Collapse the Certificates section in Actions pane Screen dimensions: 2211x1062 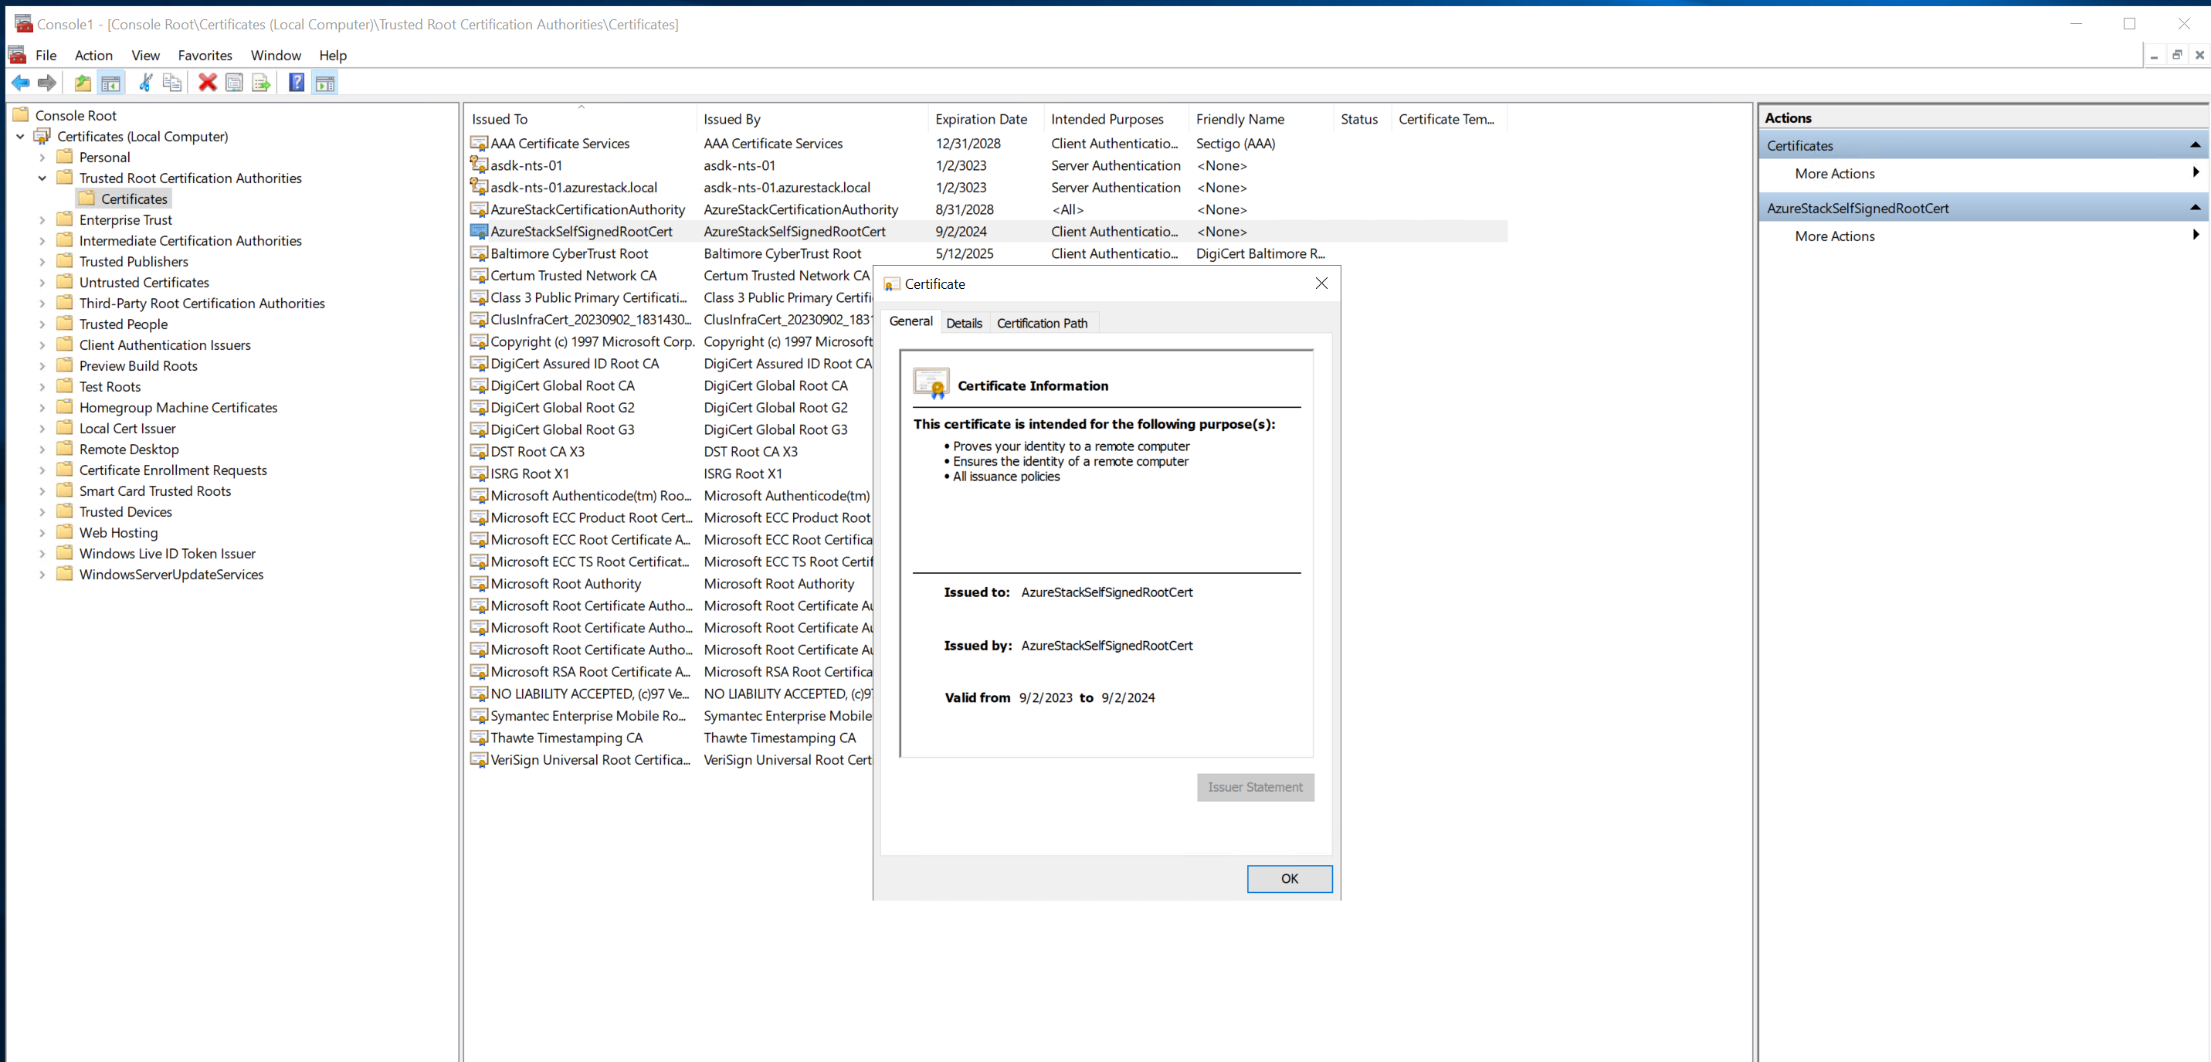click(2194, 145)
